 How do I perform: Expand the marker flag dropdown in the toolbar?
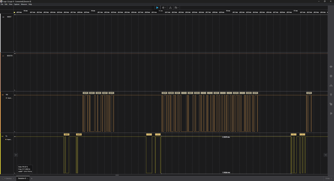tap(176, 8)
